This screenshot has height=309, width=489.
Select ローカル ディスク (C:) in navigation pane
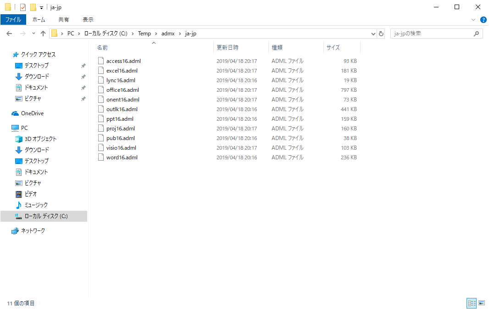coord(44,216)
